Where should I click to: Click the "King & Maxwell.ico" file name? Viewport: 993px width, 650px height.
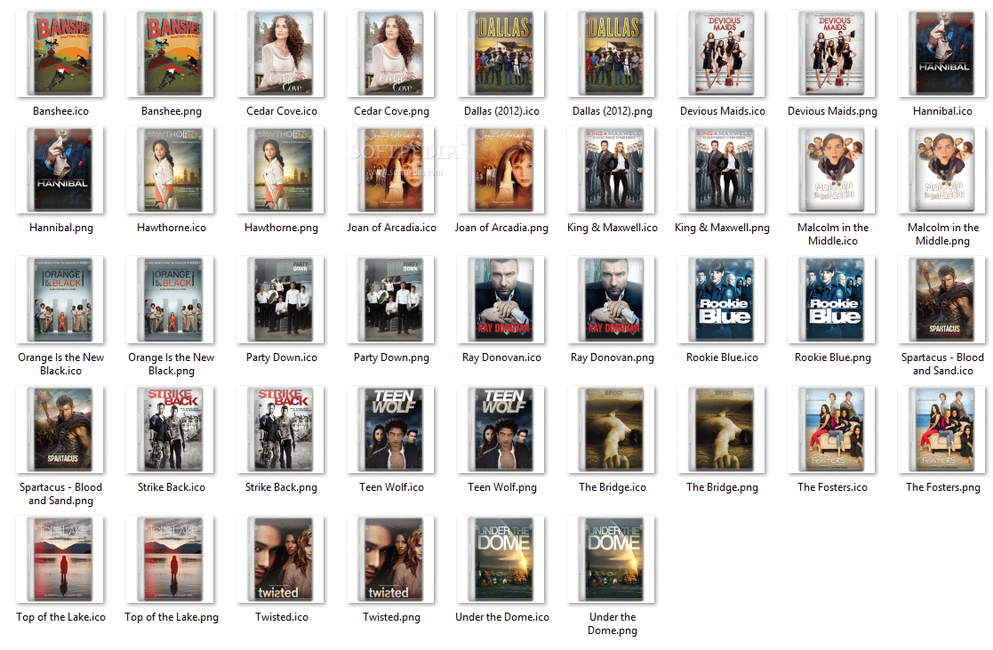pyautogui.click(x=612, y=228)
